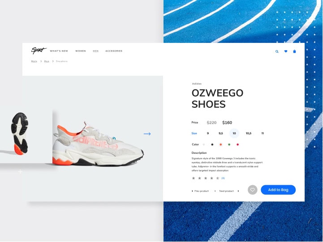Image resolution: width=323 pixels, height=242 pixels.
Task: Click the Sneakers breadcrumb
Action: pos(62,61)
